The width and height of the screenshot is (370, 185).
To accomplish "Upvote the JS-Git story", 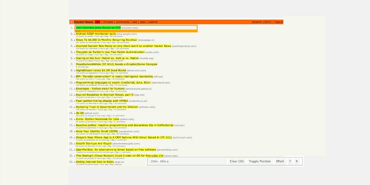I will point(75,113).
